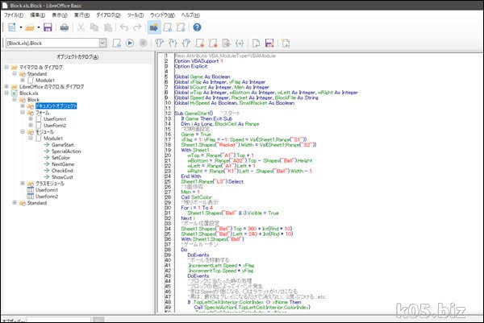
Task: Open the ダイアログ(D) menu
Action: point(108,14)
